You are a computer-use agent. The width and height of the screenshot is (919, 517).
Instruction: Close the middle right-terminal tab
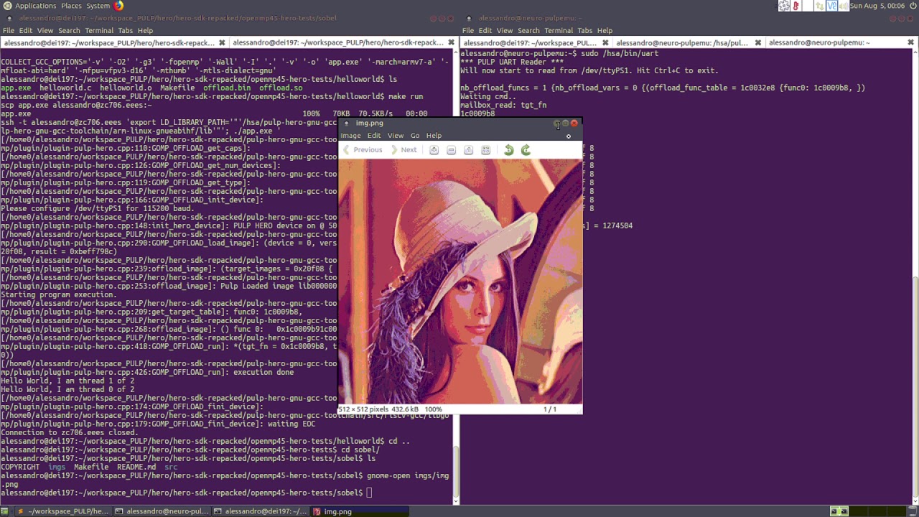757,43
